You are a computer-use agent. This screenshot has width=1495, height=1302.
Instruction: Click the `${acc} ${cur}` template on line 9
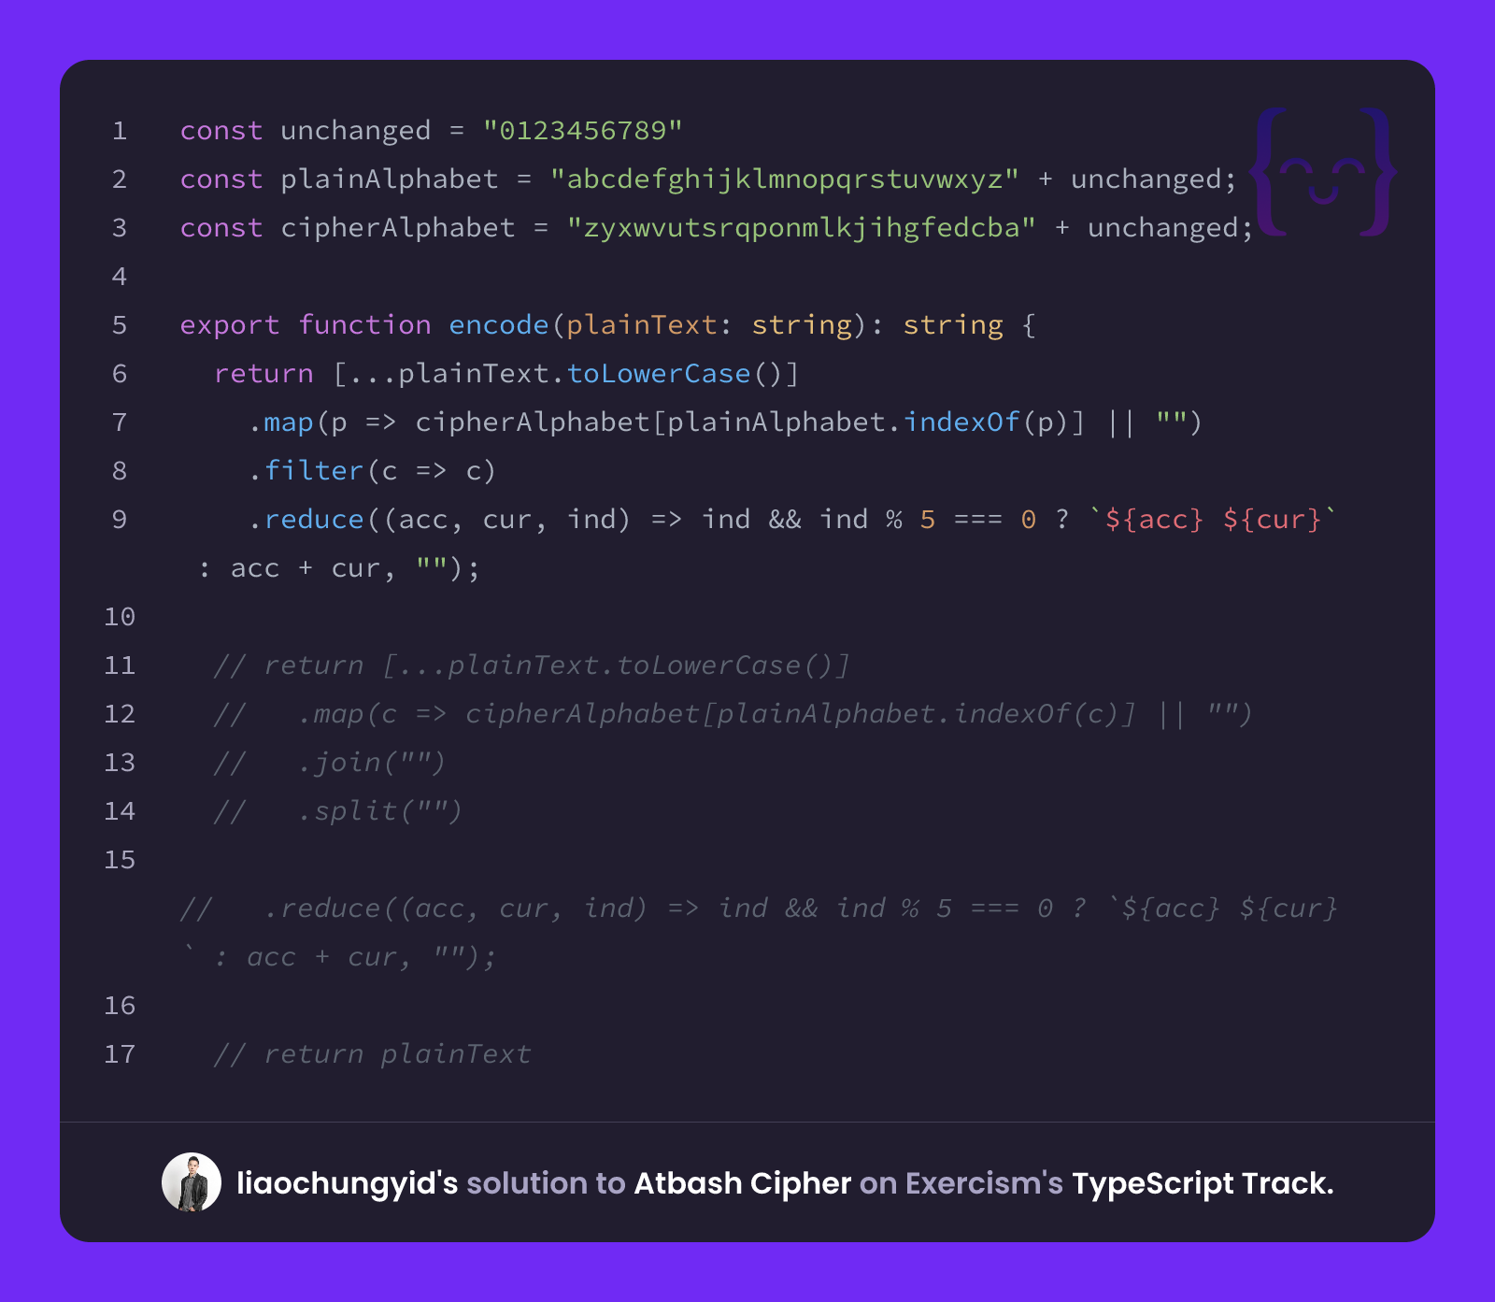(x=1214, y=519)
